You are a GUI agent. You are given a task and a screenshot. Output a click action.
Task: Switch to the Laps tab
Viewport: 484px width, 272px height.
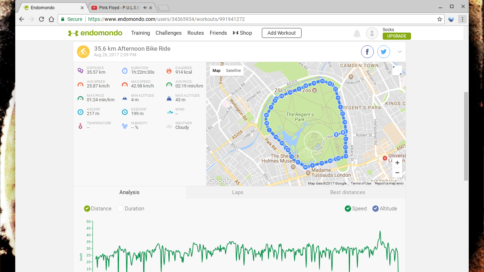point(238,192)
